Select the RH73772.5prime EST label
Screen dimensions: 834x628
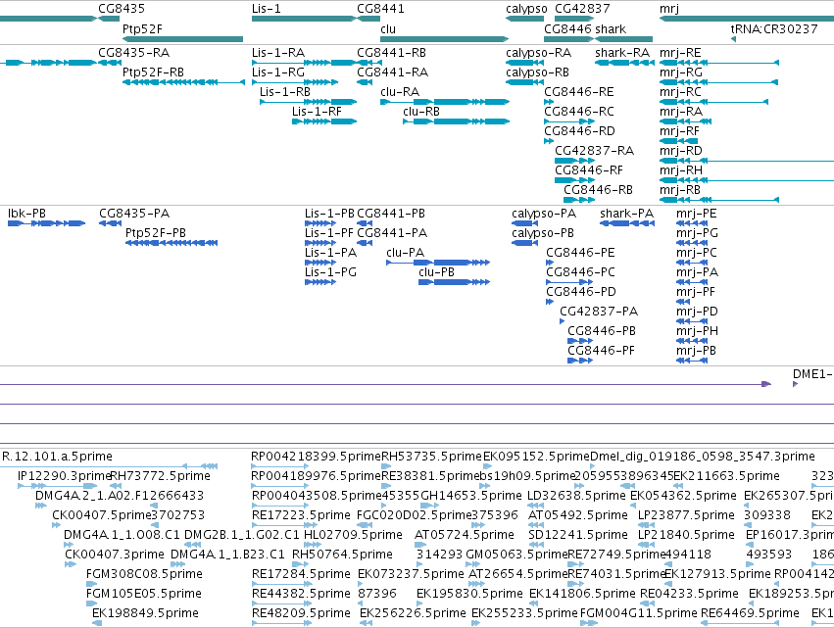coord(160,476)
